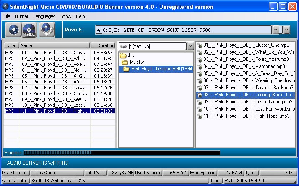Open the Languages menu
This screenshot has height=186, width=299.
coord(44,16)
